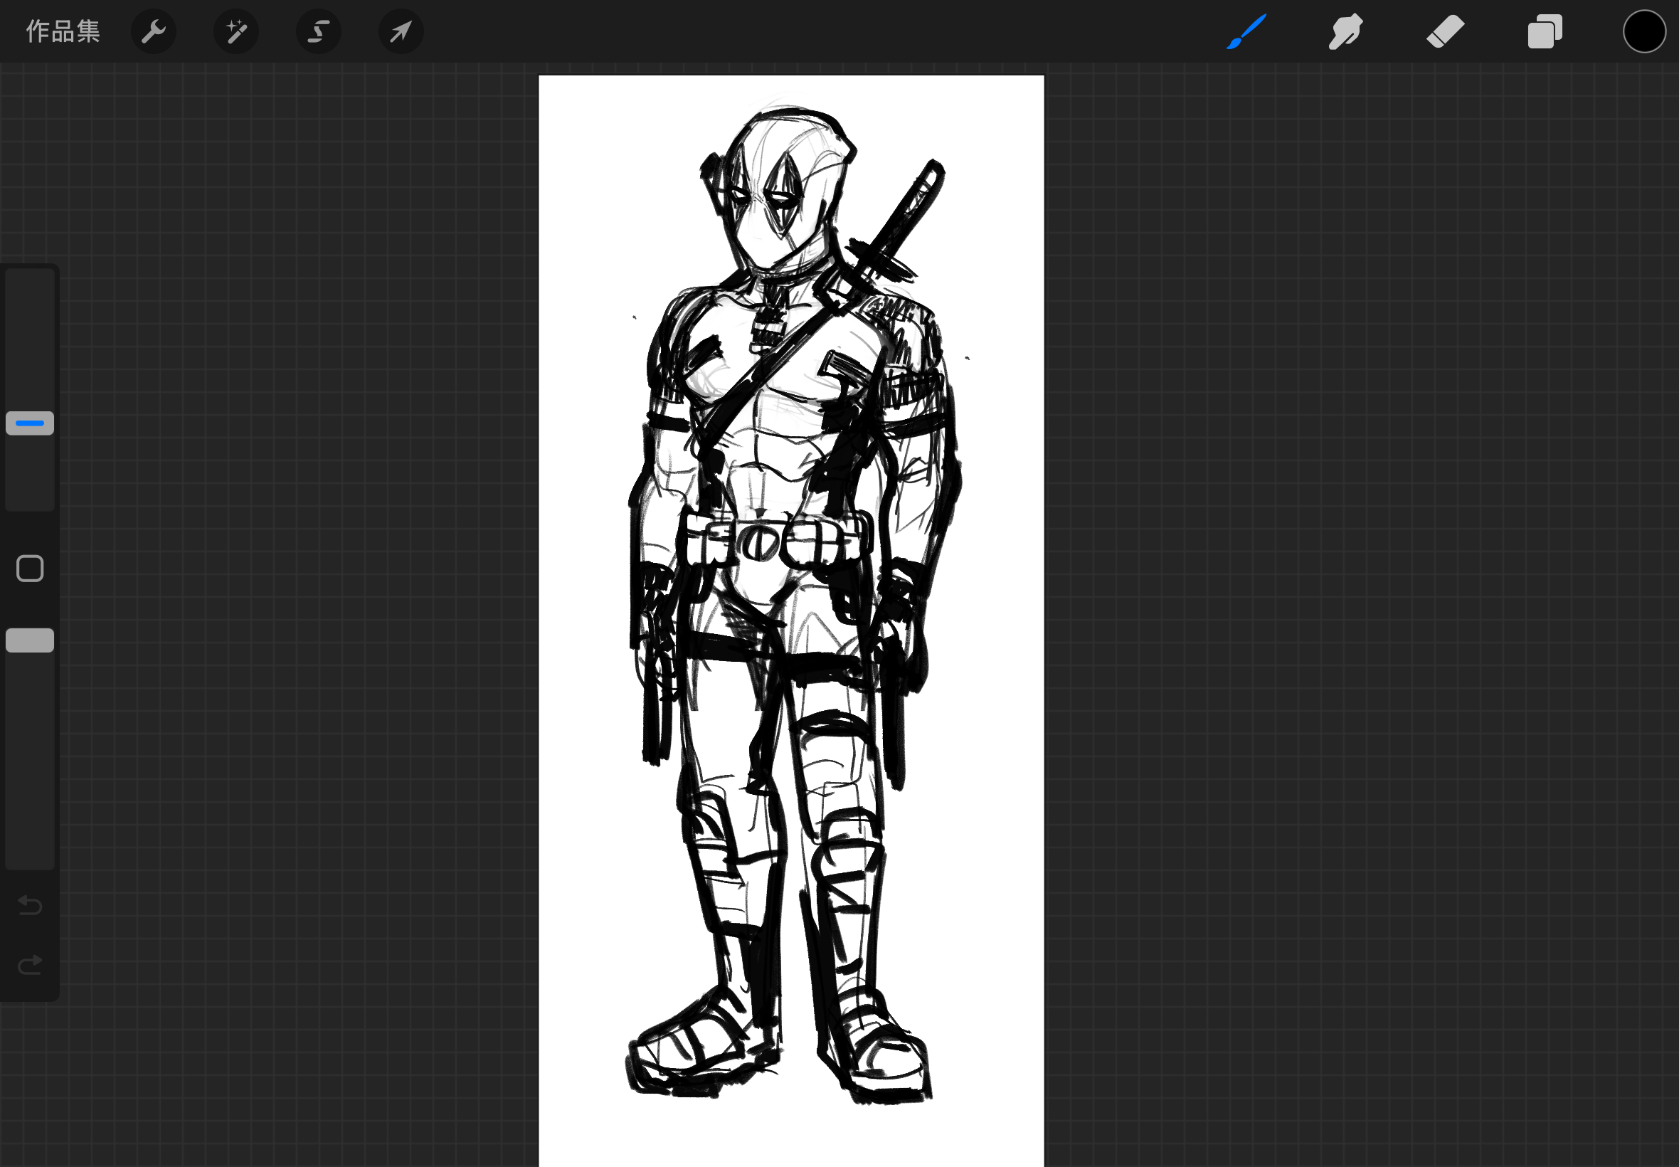Open the Actions wrench menu
This screenshot has height=1167, width=1679.
(154, 31)
